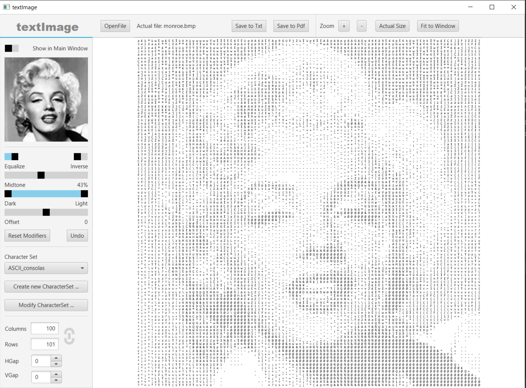
Task: Open the Character Set dropdown
Action: coord(46,268)
